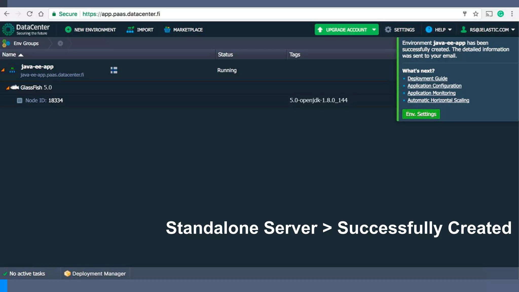Open the Application Monitoring link
The width and height of the screenshot is (519, 292).
(x=431, y=93)
